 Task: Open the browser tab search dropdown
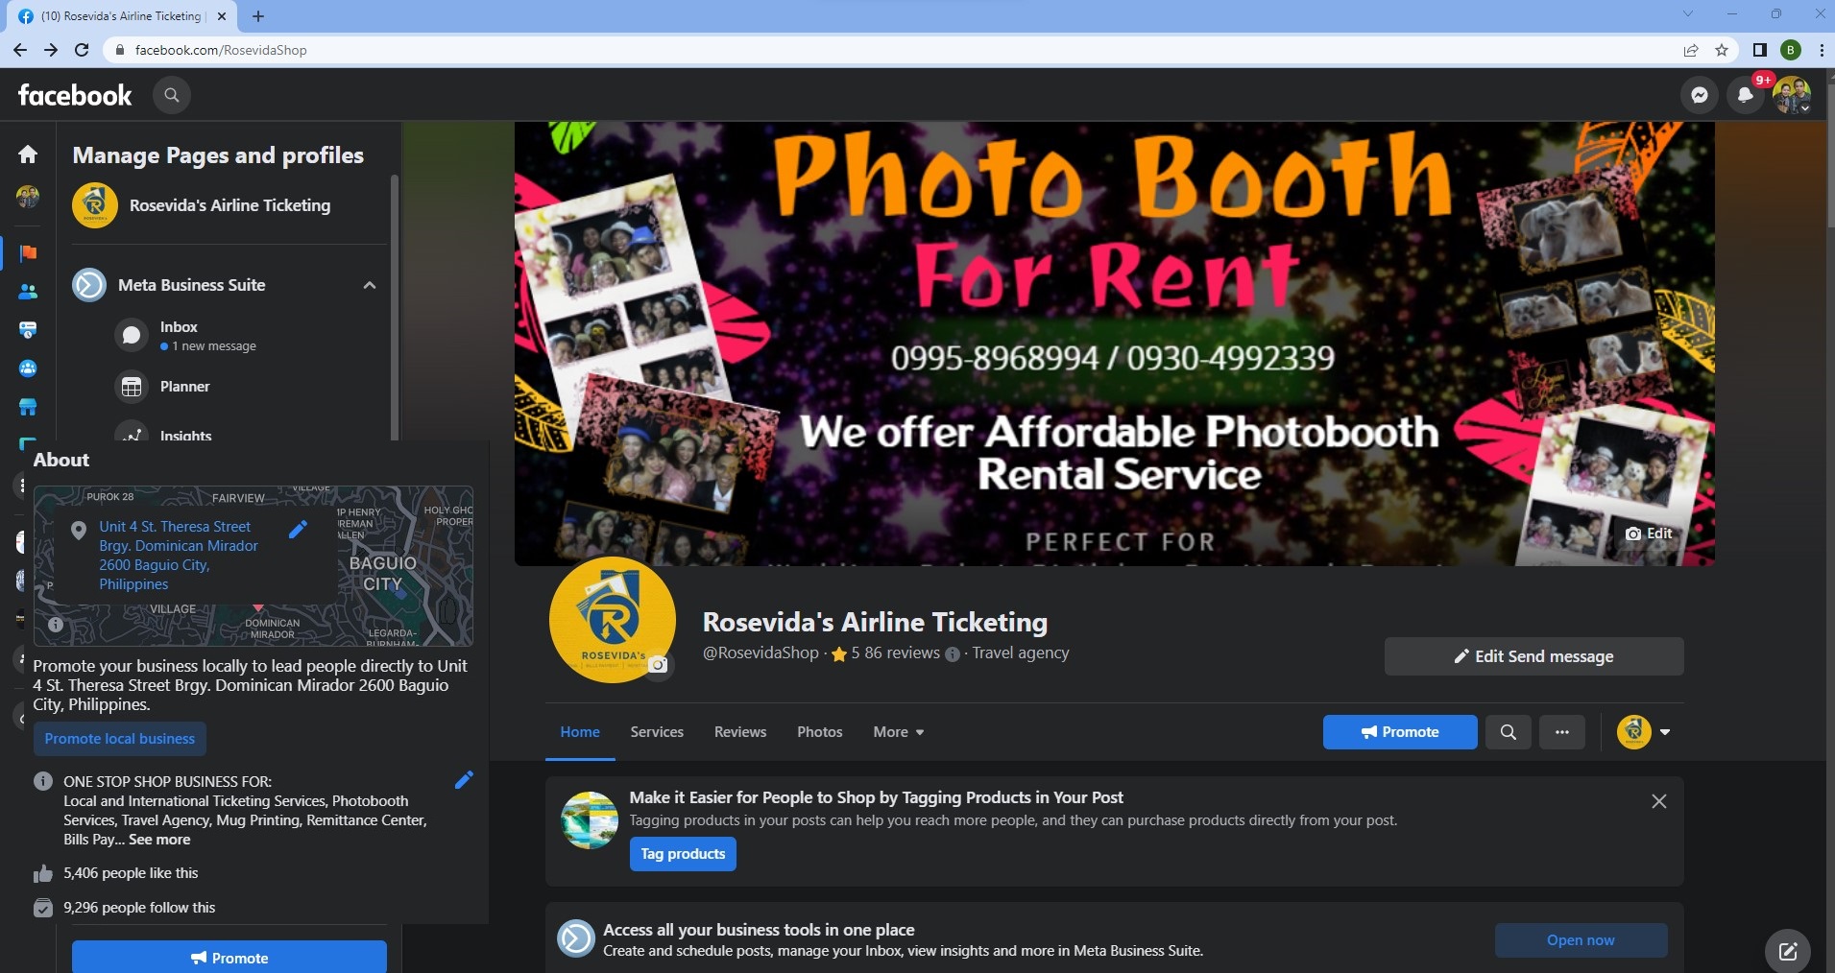[1687, 14]
